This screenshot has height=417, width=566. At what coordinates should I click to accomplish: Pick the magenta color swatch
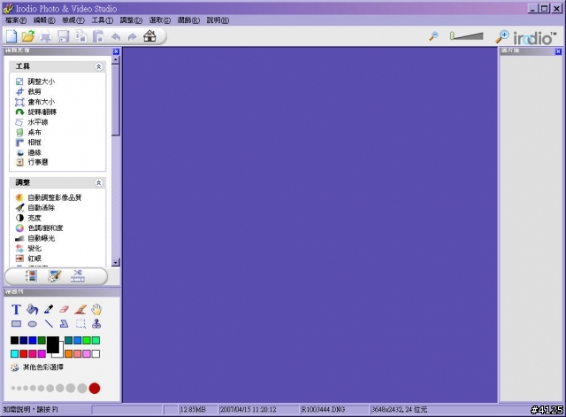(x=42, y=354)
